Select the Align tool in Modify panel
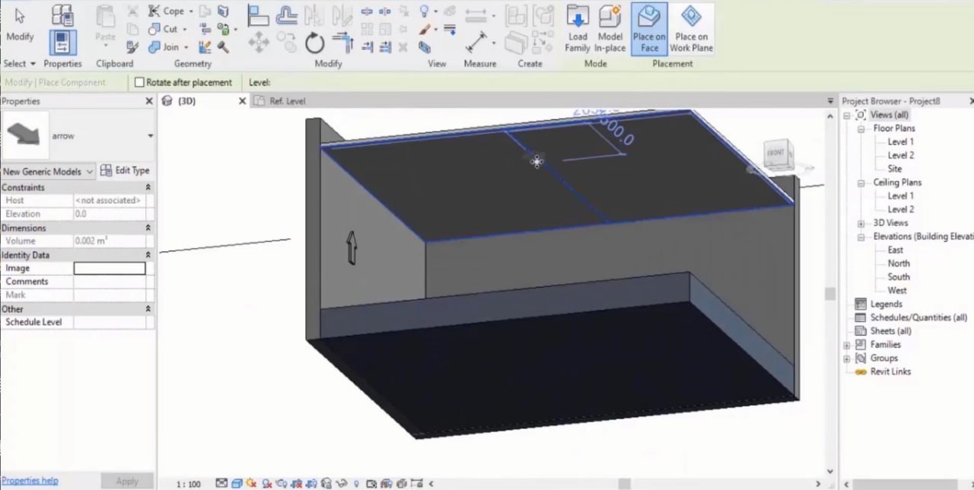 259,15
